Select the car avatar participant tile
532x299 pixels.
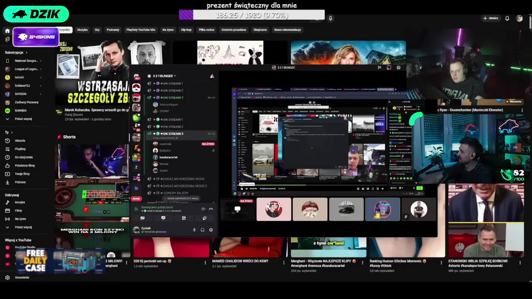346,209
